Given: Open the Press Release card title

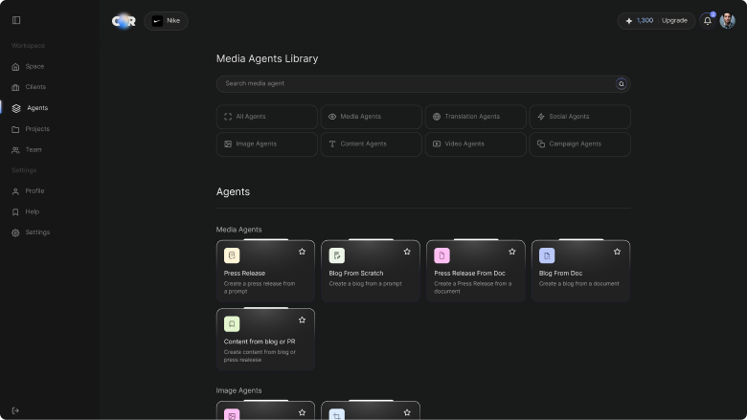Looking at the screenshot, I should point(244,274).
